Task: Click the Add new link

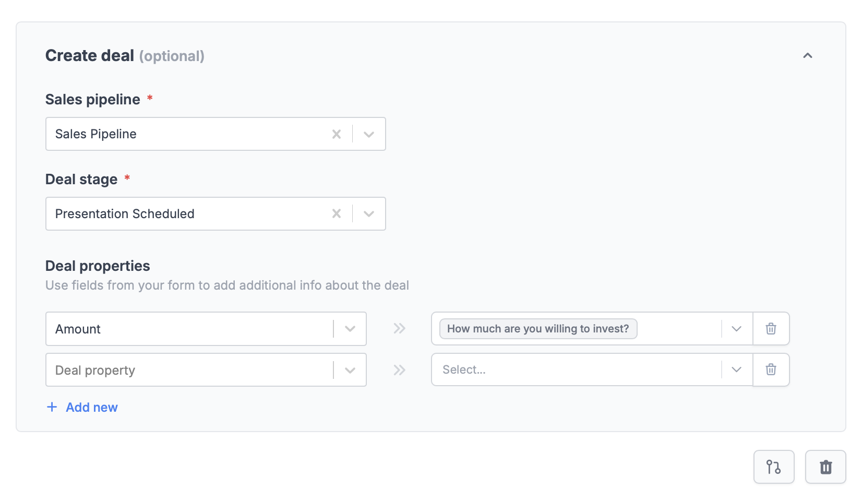Action: tap(92, 407)
